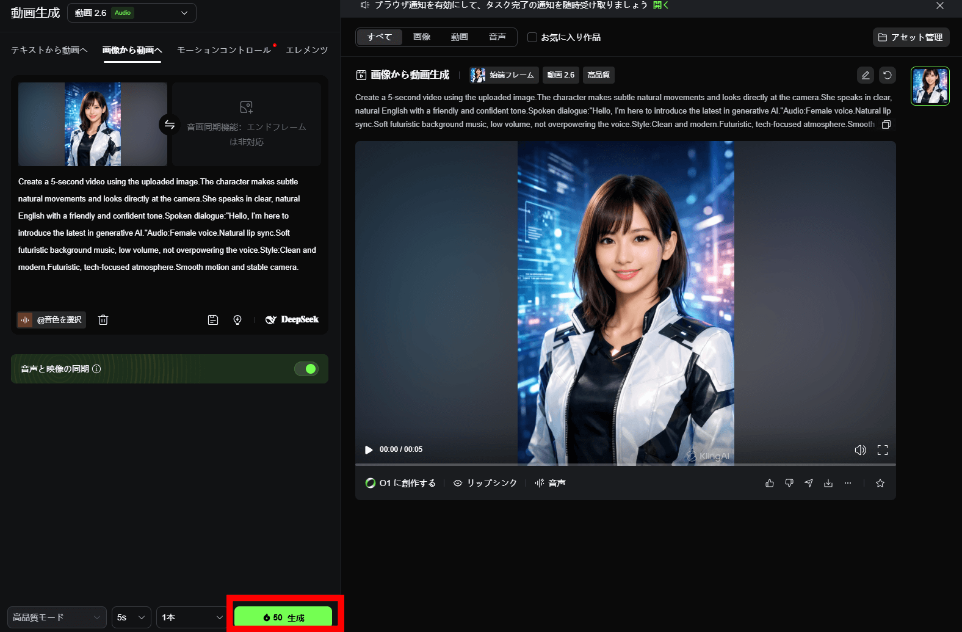Click @音色を選択 voice selector
Screen dimensions: 962x632
[51, 320]
